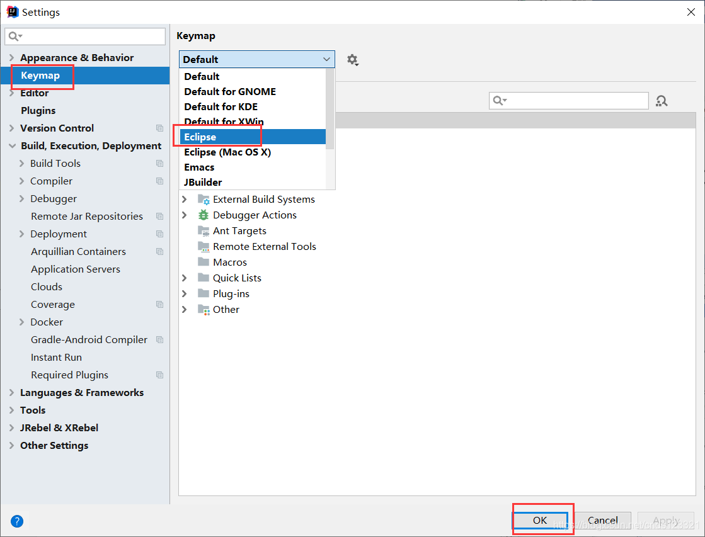The width and height of the screenshot is (705, 537).
Task: Click project-level icon beside Required Plugins
Action: coord(159,375)
